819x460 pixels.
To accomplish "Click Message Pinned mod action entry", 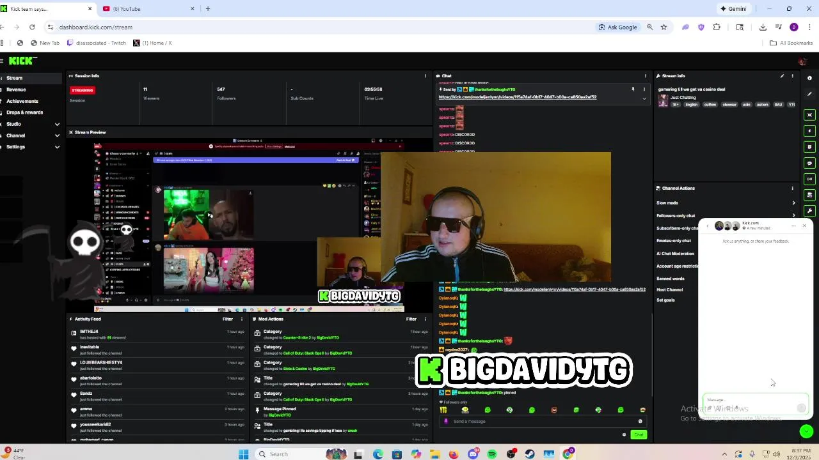I will (x=341, y=411).
